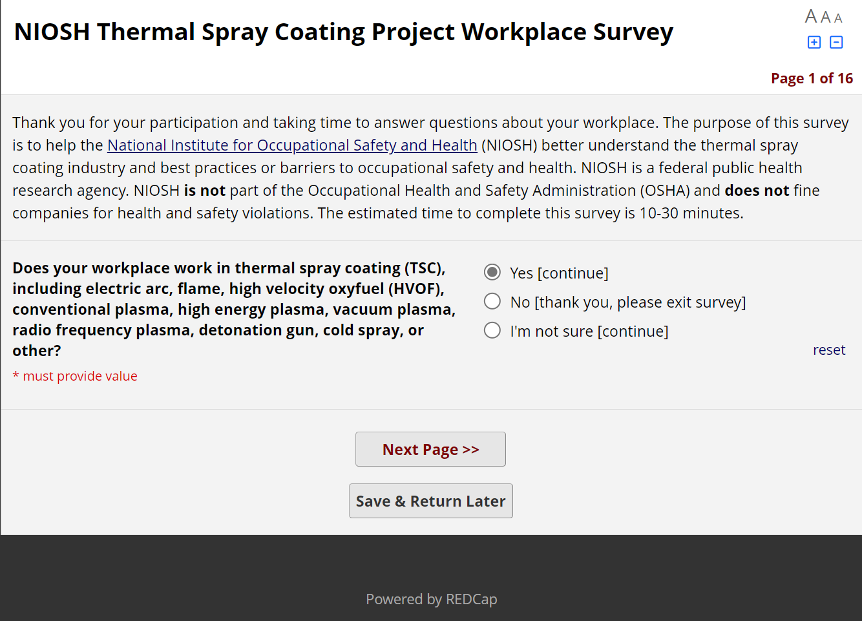
Task: Choose the 'No' radio button option
Action: (492, 301)
